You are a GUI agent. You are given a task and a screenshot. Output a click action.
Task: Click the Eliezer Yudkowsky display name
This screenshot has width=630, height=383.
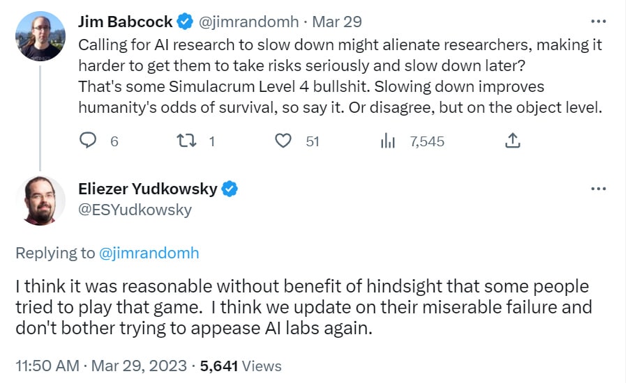[148, 189]
